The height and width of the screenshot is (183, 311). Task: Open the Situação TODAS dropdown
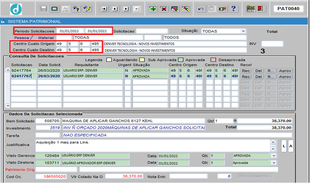pyautogui.click(x=243, y=31)
